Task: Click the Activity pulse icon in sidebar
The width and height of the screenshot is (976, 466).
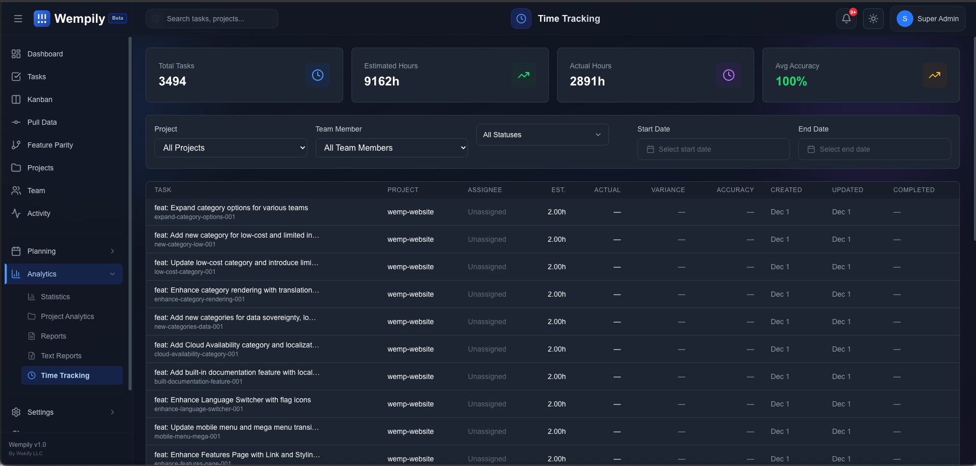Action: 16,213
